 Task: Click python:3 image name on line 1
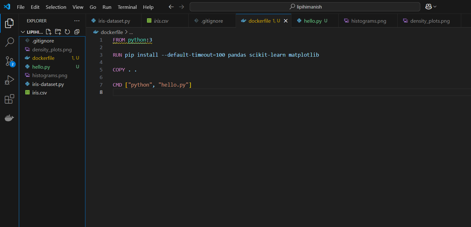pyautogui.click(x=140, y=40)
